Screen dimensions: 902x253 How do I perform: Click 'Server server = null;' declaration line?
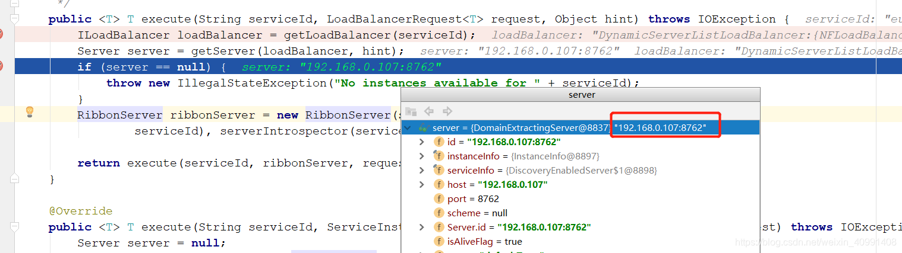click(x=152, y=243)
